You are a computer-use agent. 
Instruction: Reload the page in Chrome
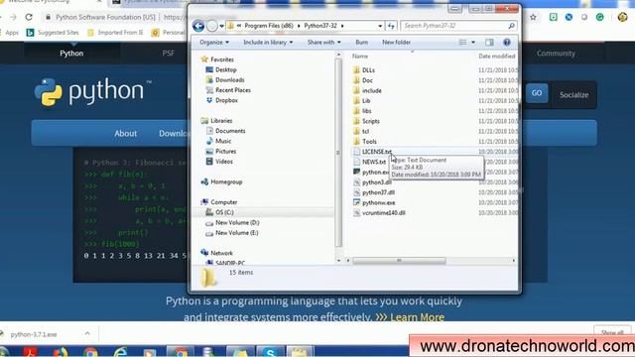(29, 17)
